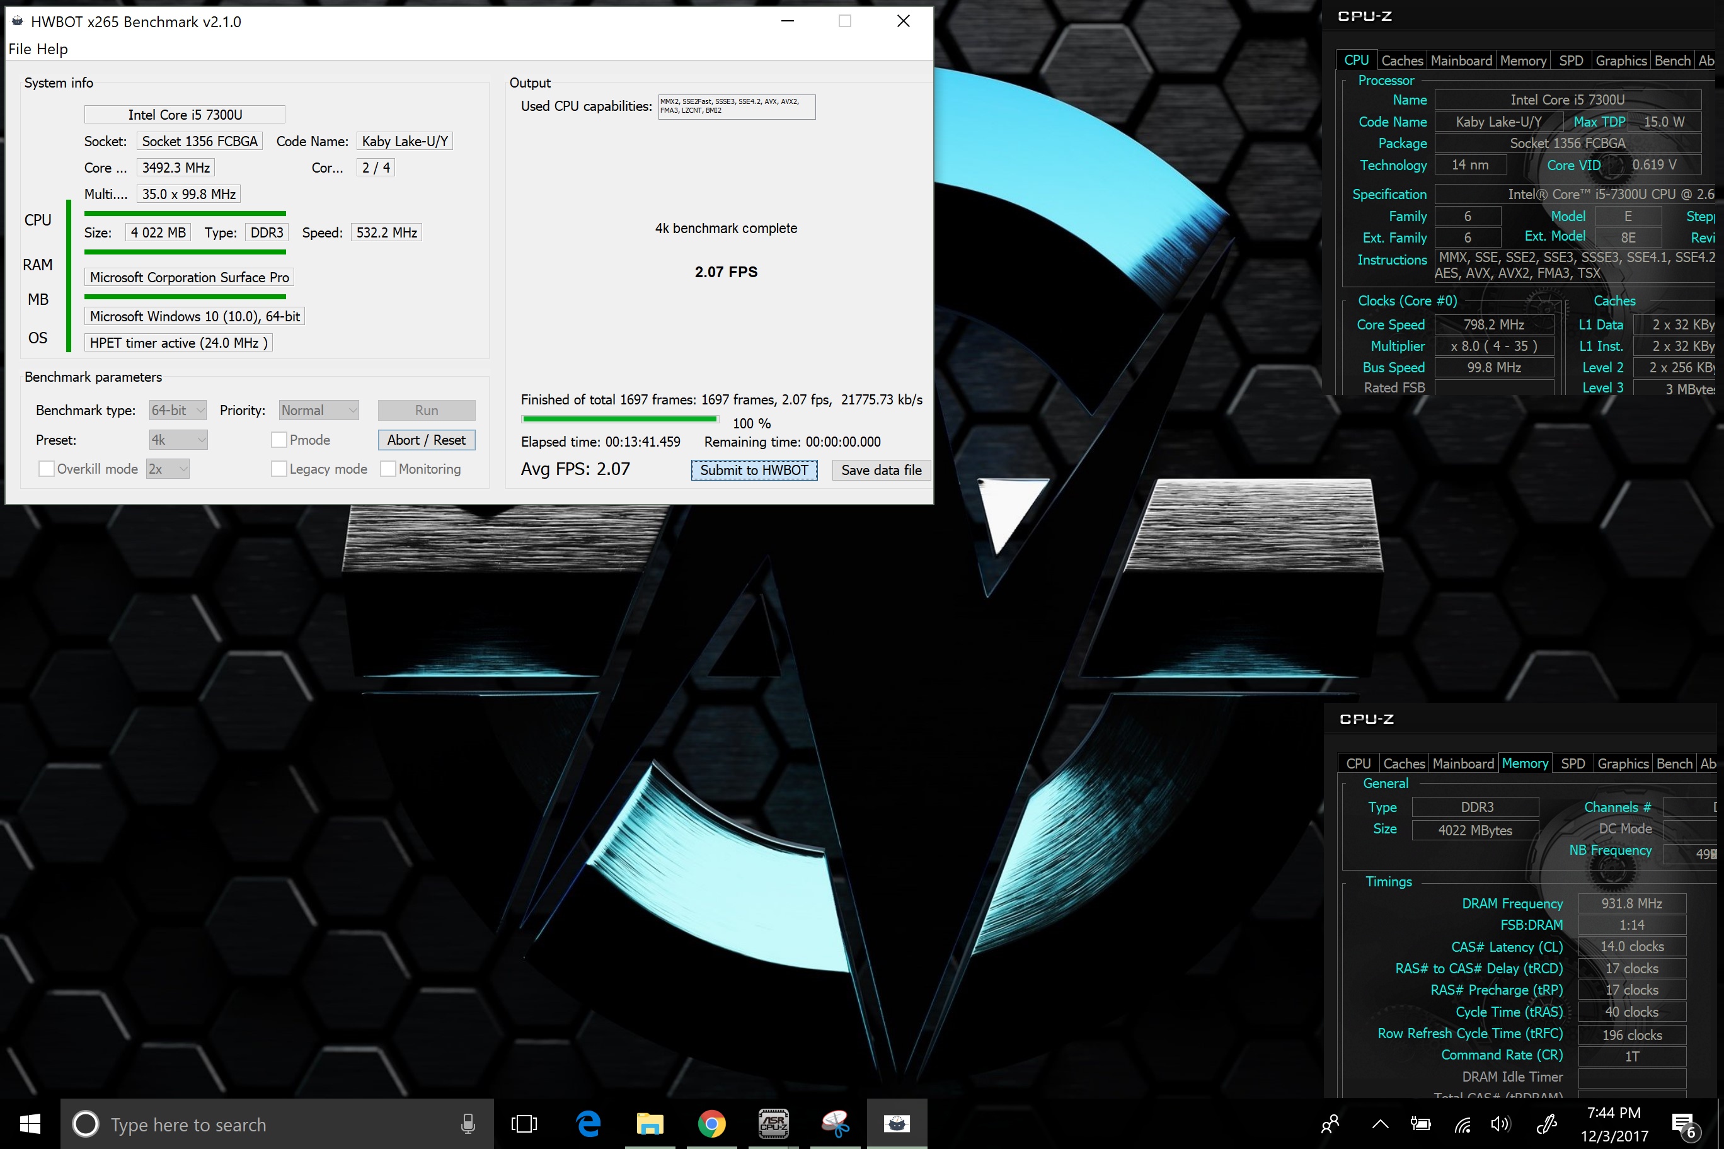Viewport: 1724px width, 1149px height.
Task: Open Graphics tab in bottom CPU-Z window
Action: 1623,763
